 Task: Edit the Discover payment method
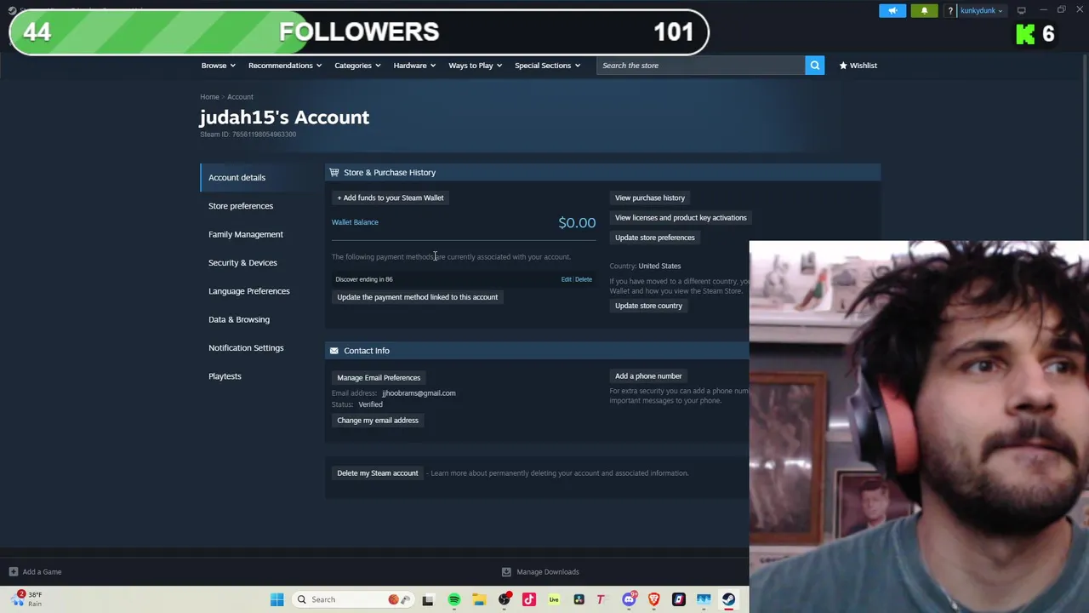(x=566, y=279)
